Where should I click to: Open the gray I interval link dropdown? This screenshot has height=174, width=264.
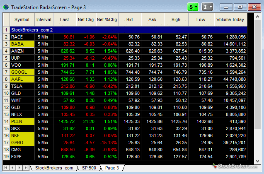click(207, 7)
